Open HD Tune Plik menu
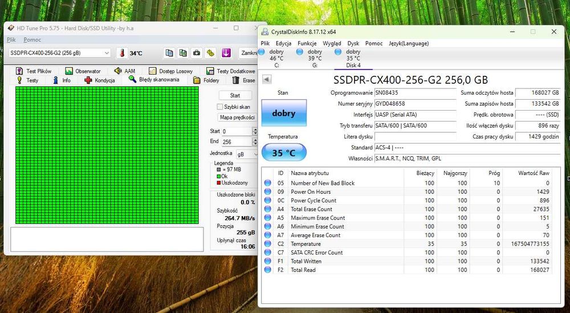Viewport: 570px width, 313px height. [x=11, y=40]
